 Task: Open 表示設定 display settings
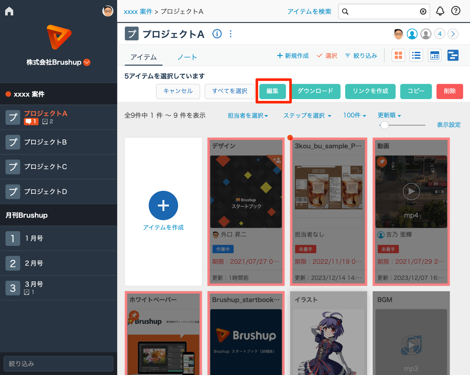(449, 125)
